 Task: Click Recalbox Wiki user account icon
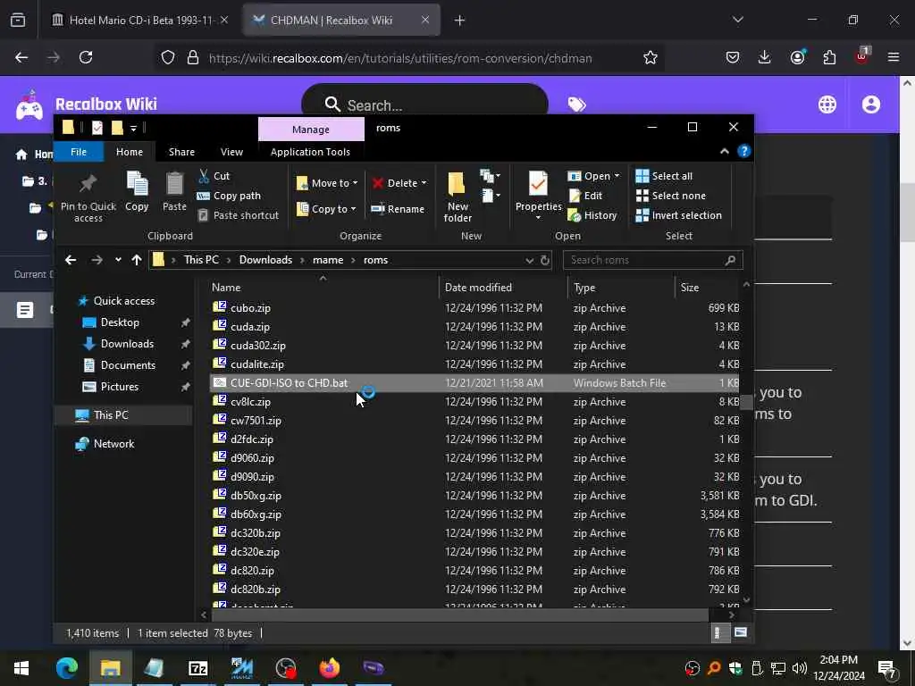870,105
